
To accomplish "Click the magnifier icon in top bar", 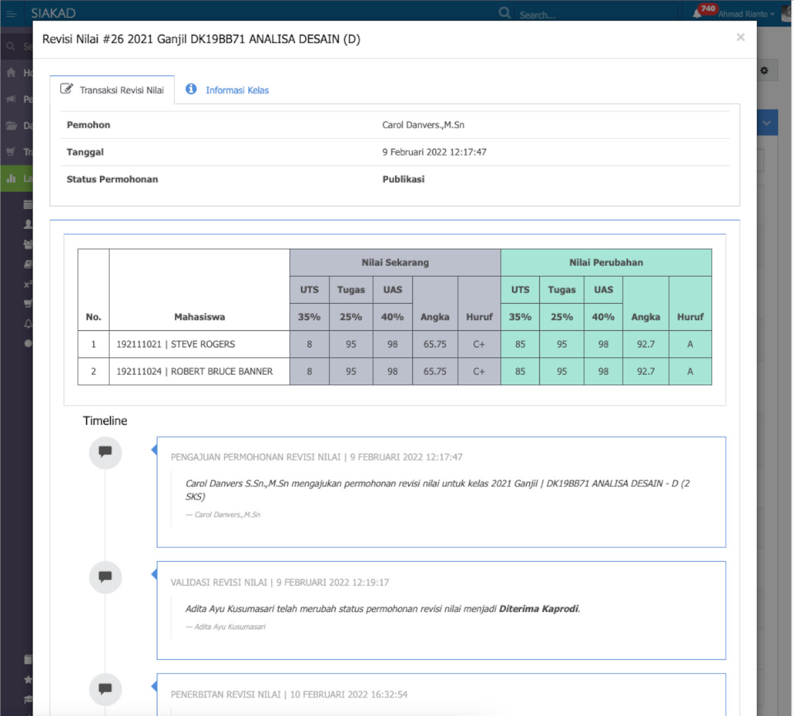I will click(504, 13).
